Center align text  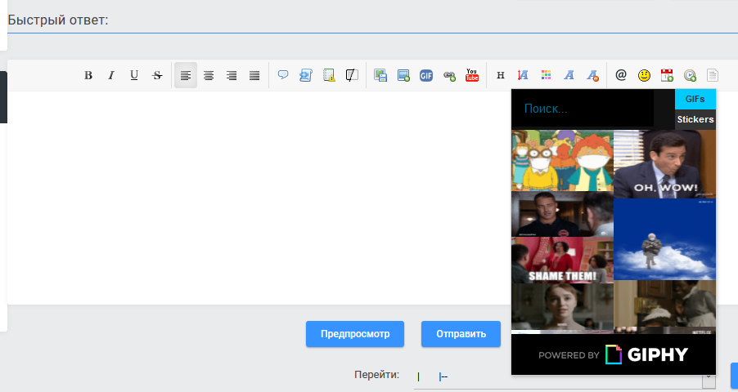[209, 75]
